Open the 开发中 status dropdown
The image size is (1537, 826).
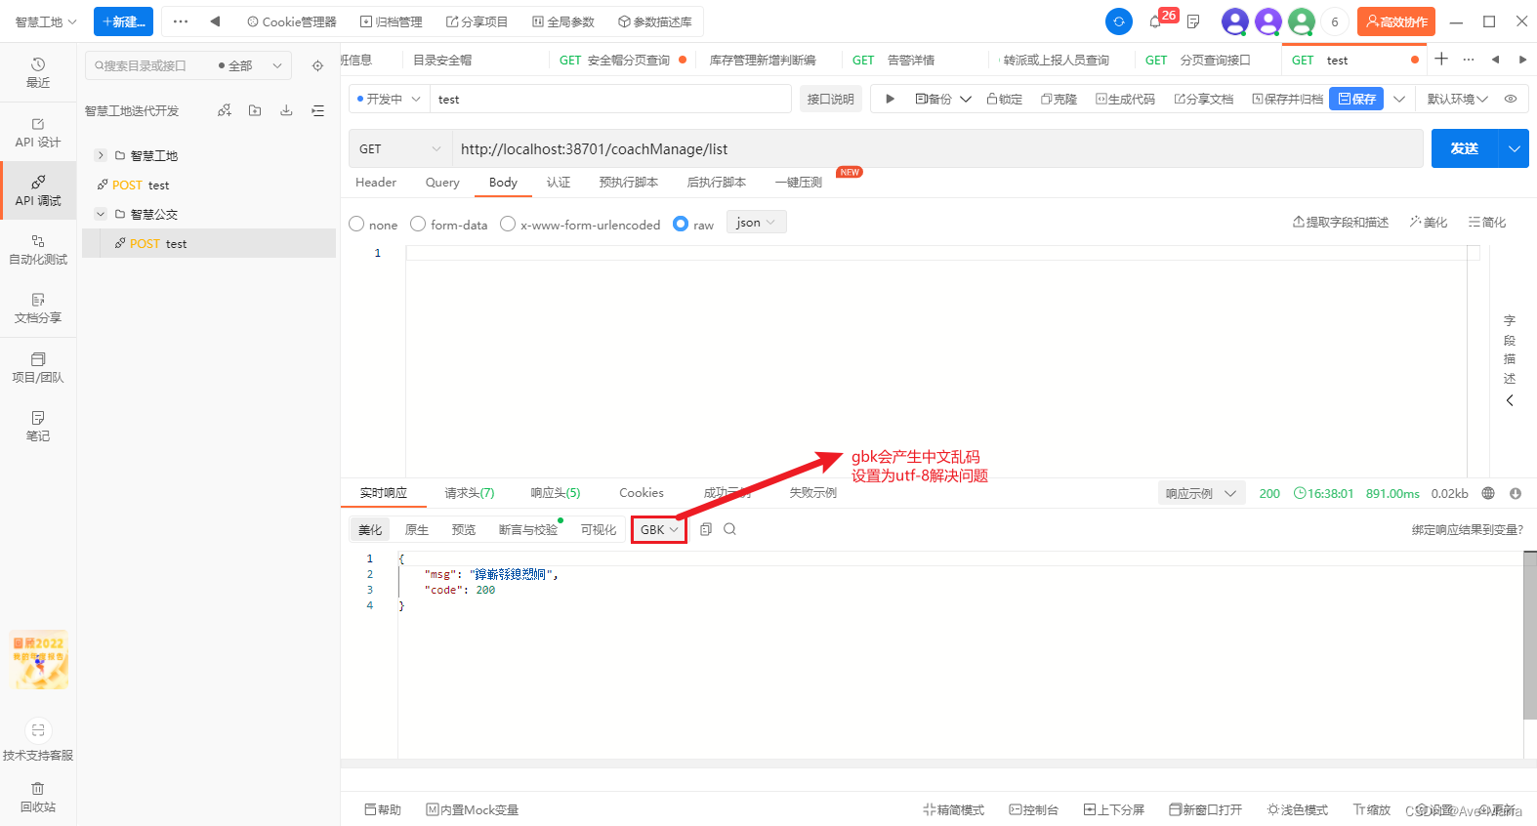tap(389, 99)
